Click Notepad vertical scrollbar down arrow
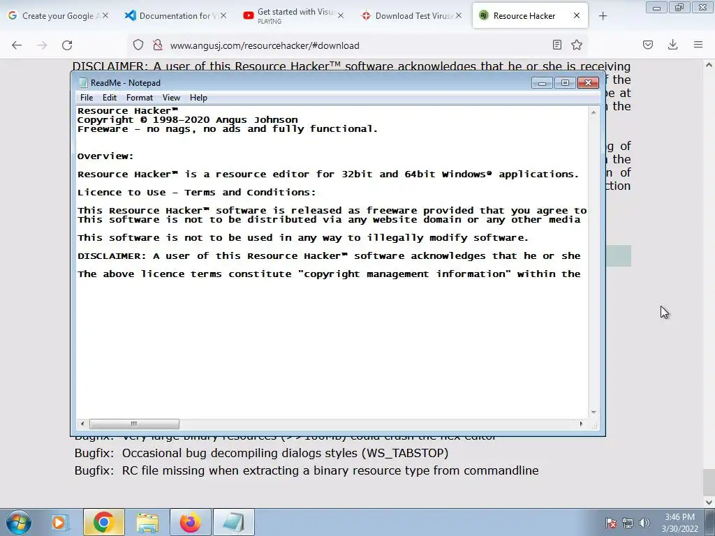Viewport: 715px width, 536px height. click(594, 412)
